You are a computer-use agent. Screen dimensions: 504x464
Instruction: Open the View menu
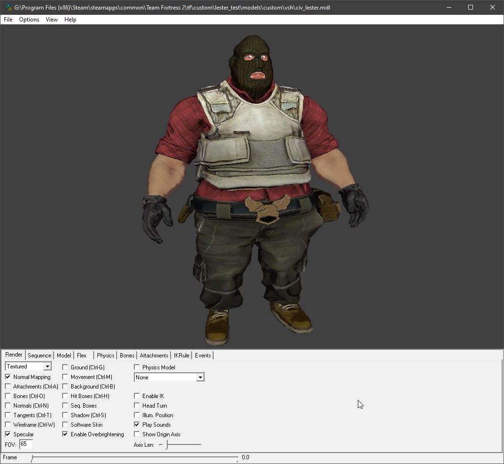(52, 20)
